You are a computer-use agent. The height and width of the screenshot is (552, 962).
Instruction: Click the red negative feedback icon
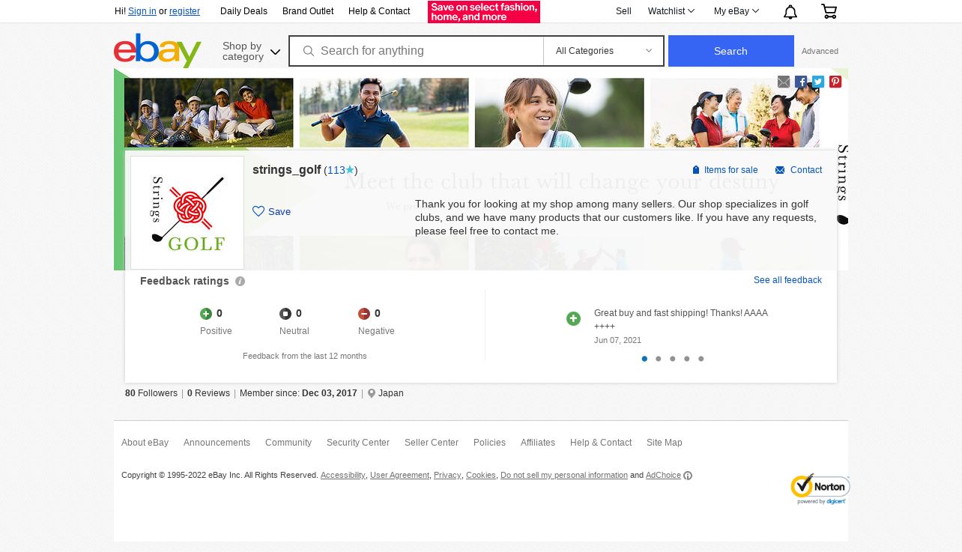click(364, 314)
